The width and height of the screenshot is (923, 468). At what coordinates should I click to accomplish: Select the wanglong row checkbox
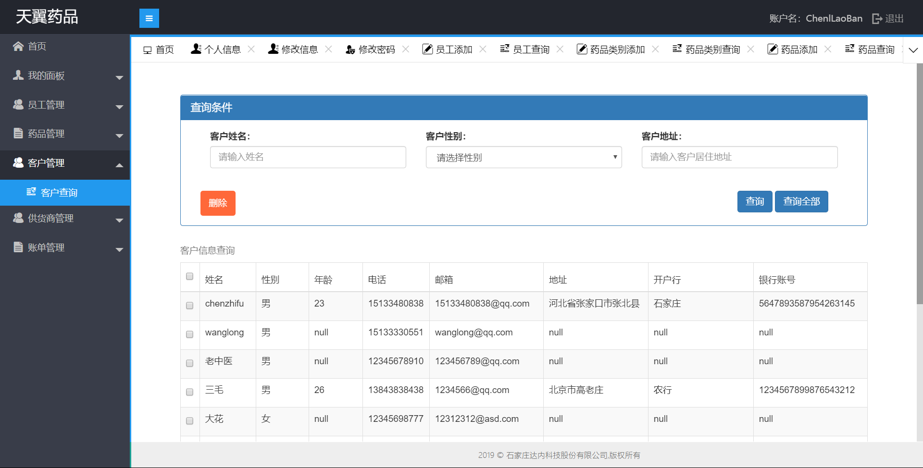pyautogui.click(x=189, y=334)
